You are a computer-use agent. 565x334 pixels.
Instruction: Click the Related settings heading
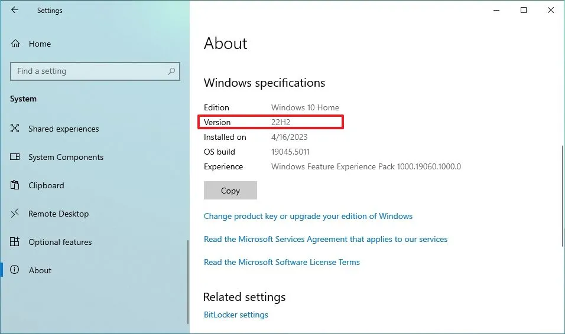(244, 297)
